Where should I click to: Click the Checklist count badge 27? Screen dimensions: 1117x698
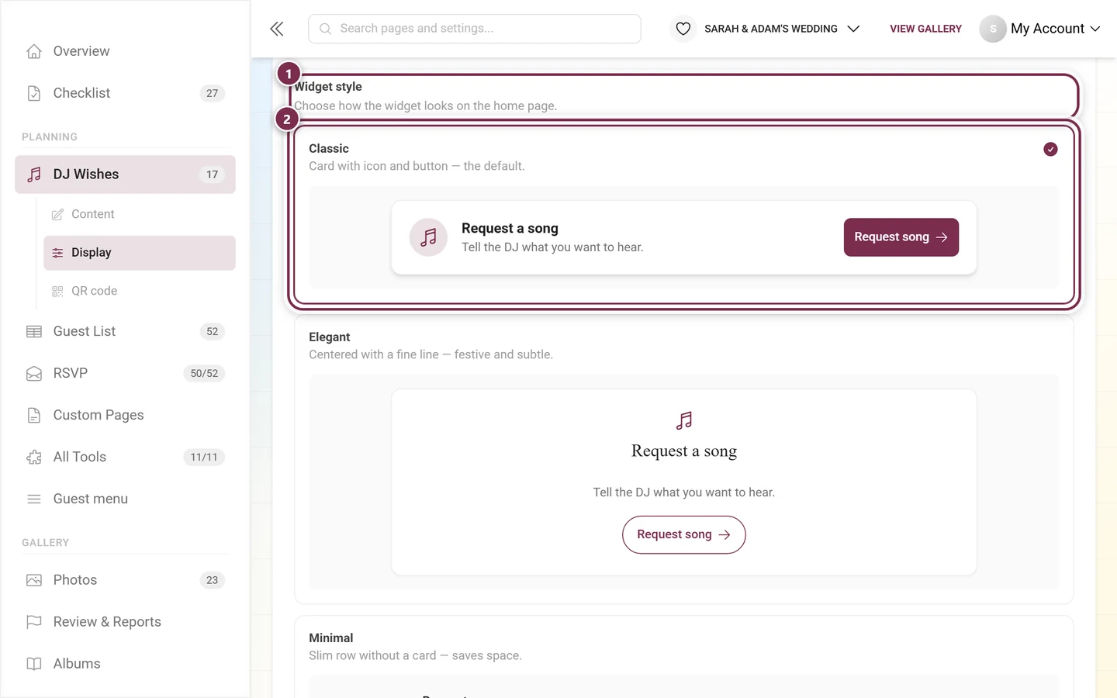[x=213, y=93]
